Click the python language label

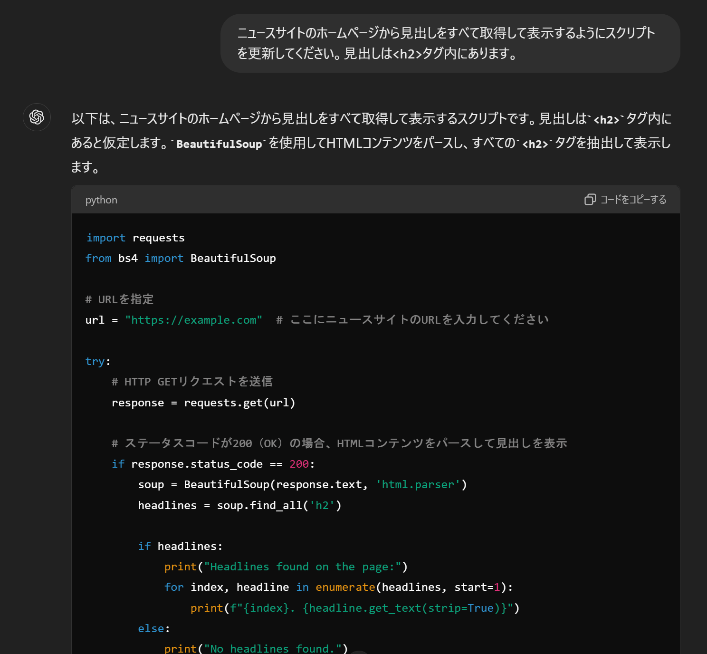point(101,200)
